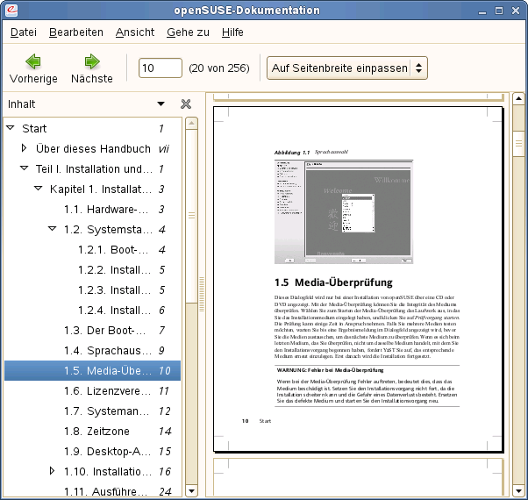This screenshot has width=528, height=500.
Task: Collapse the 1.2. Systemsta... node
Action: click(53, 229)
